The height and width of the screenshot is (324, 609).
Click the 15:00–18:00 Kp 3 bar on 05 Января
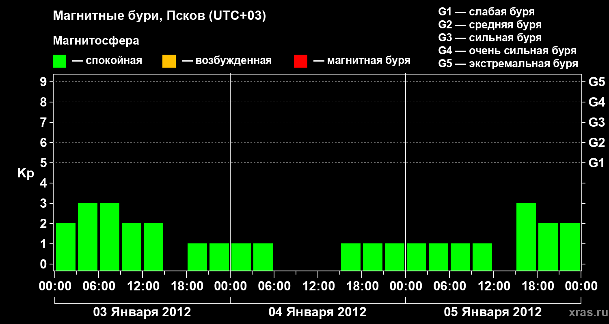coord(526,237)
